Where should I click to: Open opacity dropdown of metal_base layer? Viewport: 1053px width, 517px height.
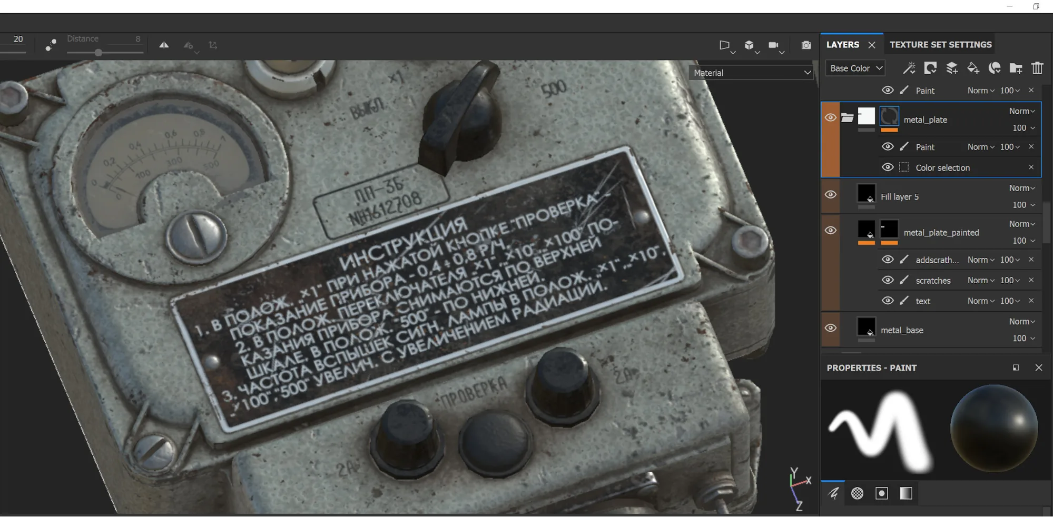[x=1024, y=338]
